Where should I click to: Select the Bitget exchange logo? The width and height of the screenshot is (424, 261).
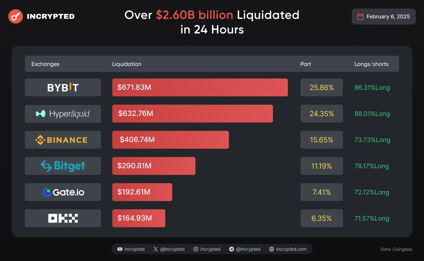tap(63, 166)
